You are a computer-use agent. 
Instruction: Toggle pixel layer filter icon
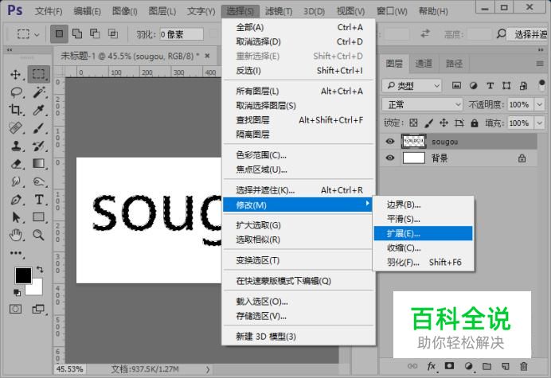click(x=456, y=85)
